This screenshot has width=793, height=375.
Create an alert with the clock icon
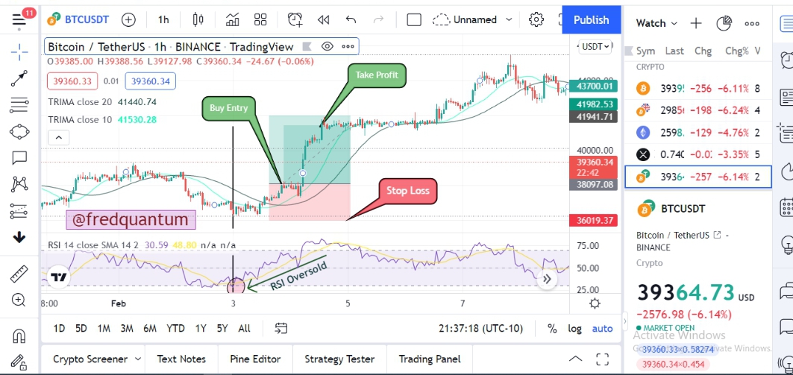point(295,19)
